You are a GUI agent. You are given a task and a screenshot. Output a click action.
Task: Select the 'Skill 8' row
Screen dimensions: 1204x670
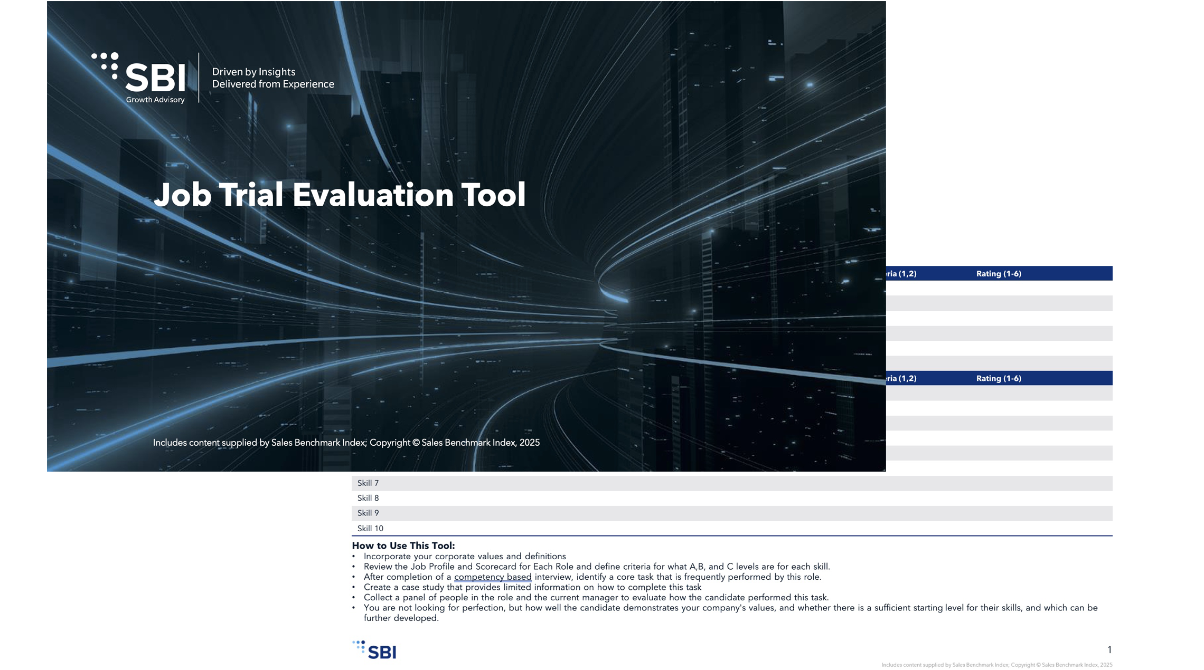coord(732,498)
